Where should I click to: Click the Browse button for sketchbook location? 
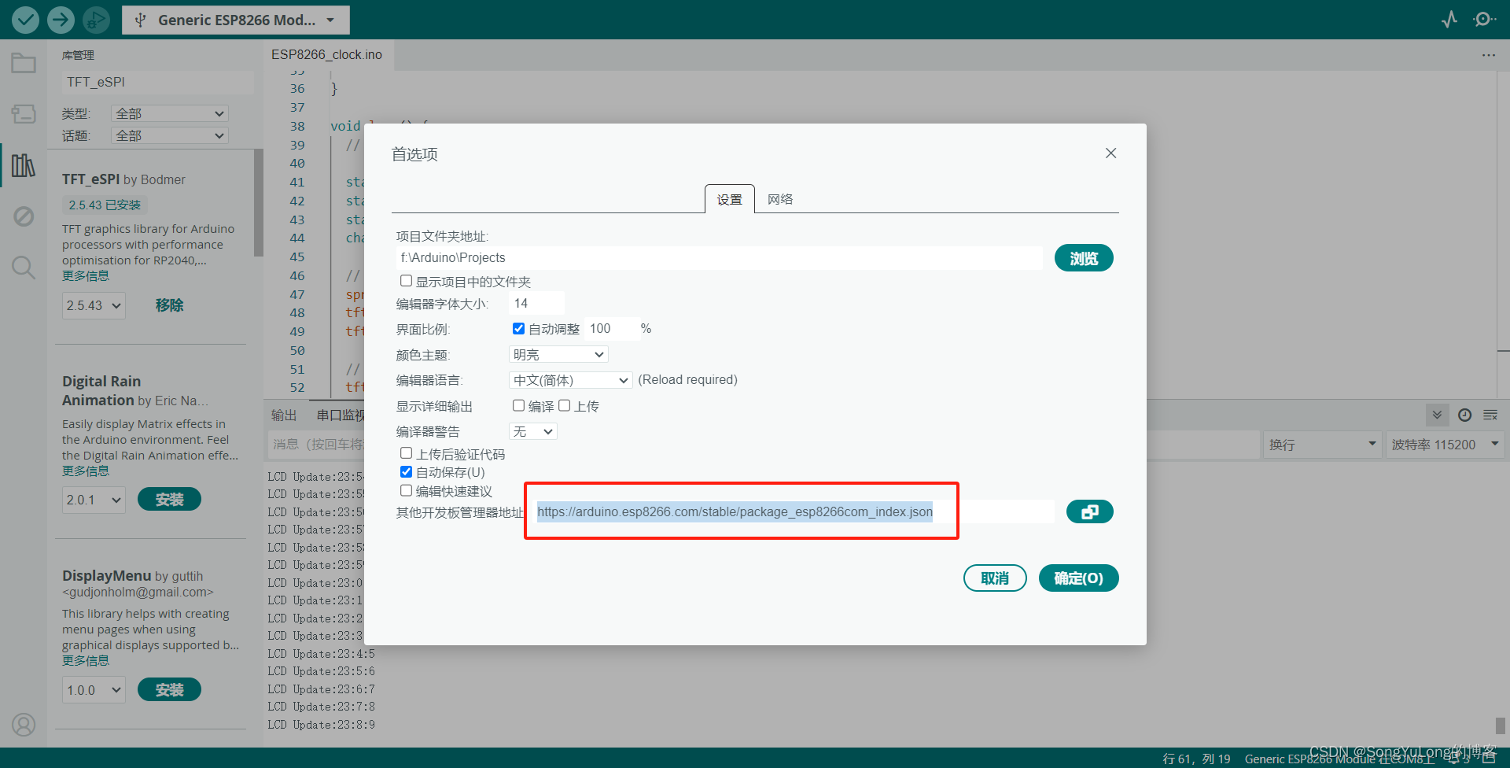click(1083, 258)
